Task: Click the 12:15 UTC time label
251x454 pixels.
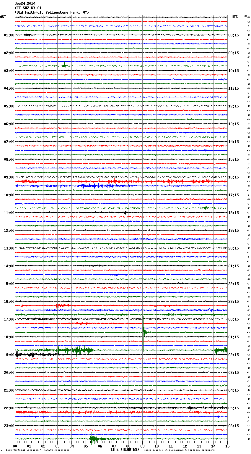Action: (x=234, y=106)
